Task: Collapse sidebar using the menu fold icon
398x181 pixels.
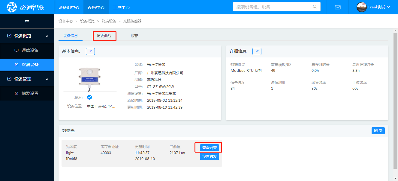Action: (x=27, y=22)
